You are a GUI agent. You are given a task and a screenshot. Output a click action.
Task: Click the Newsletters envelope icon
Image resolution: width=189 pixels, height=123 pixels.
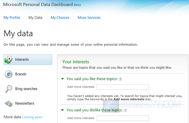(9, 104)
